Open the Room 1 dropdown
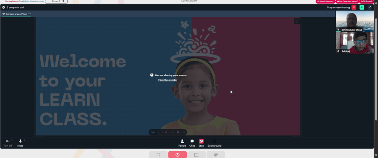The width and height of the screenshot is (378, 158). click(56, 2)
